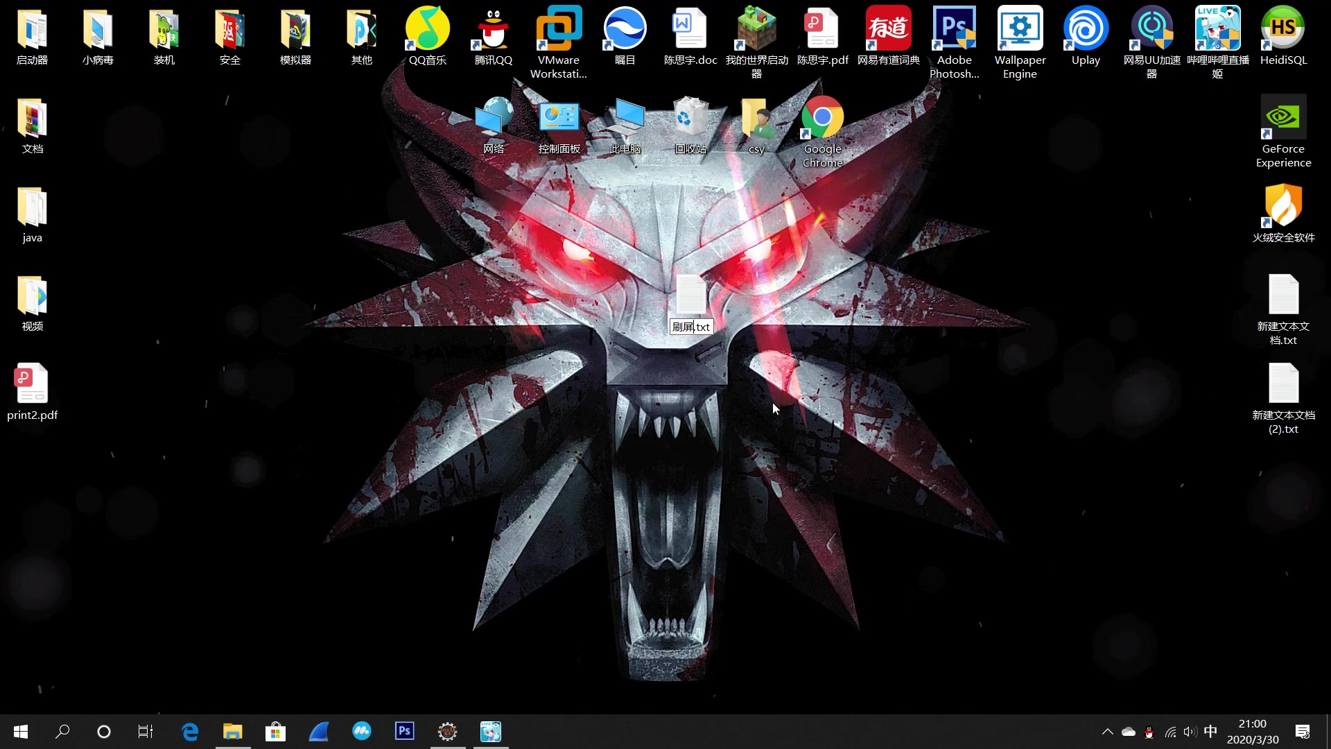Expand hidden system tray icons
Viewport: 1331px width, 749px height.
(x=1107, y=732)
